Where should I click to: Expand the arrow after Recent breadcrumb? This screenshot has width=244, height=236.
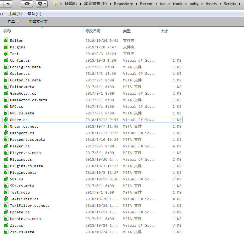click(156, 4)
